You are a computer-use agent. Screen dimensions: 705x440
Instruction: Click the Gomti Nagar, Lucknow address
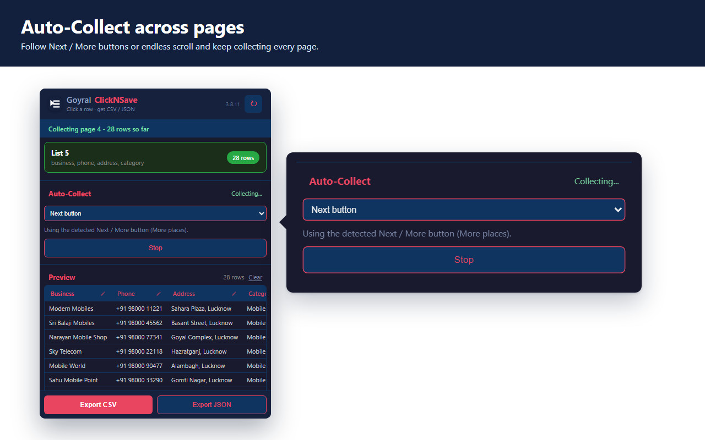click(202, 380)
